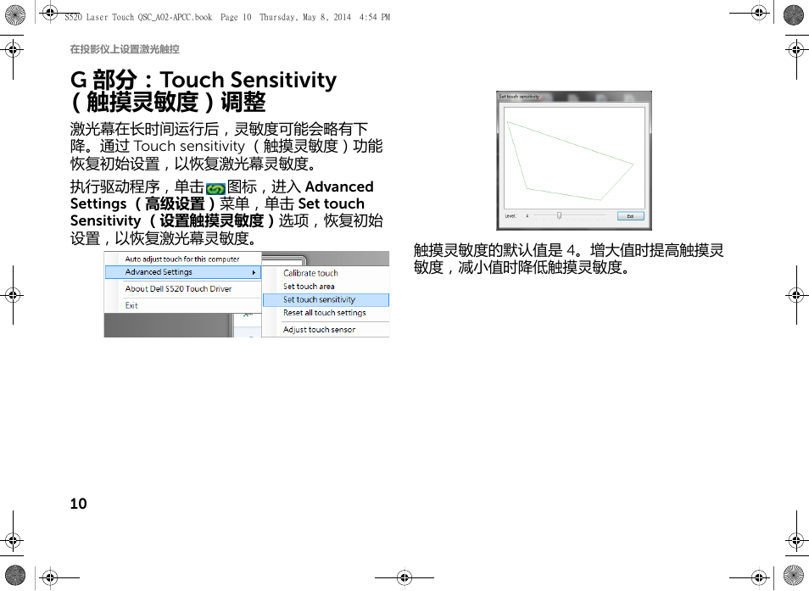Click the green polygon preview area in the dialog
This screenshot has width=809, height=591.
coord(574,158)
